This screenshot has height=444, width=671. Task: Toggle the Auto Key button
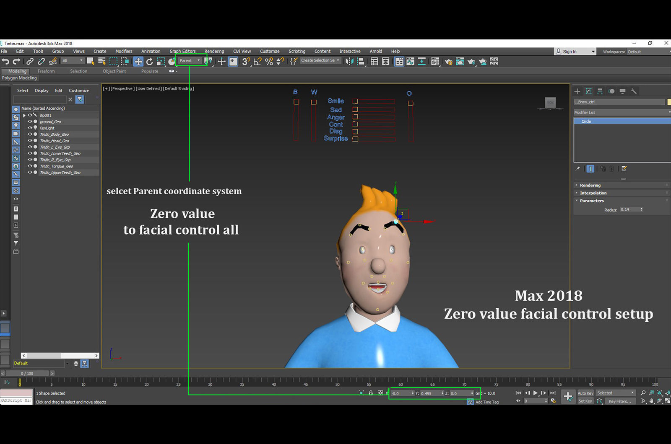(585, 393)
